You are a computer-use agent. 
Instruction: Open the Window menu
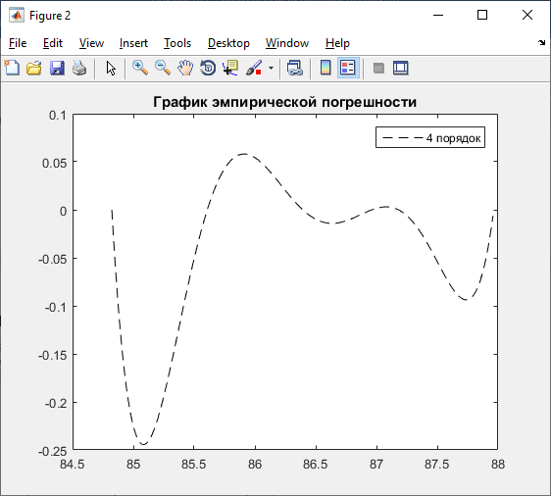pyautogui.click(x=287, y=43)
